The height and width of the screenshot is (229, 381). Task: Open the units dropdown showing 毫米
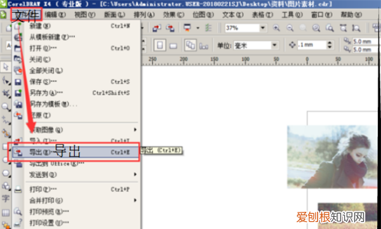pyautogui.click(x=274, y=45)
